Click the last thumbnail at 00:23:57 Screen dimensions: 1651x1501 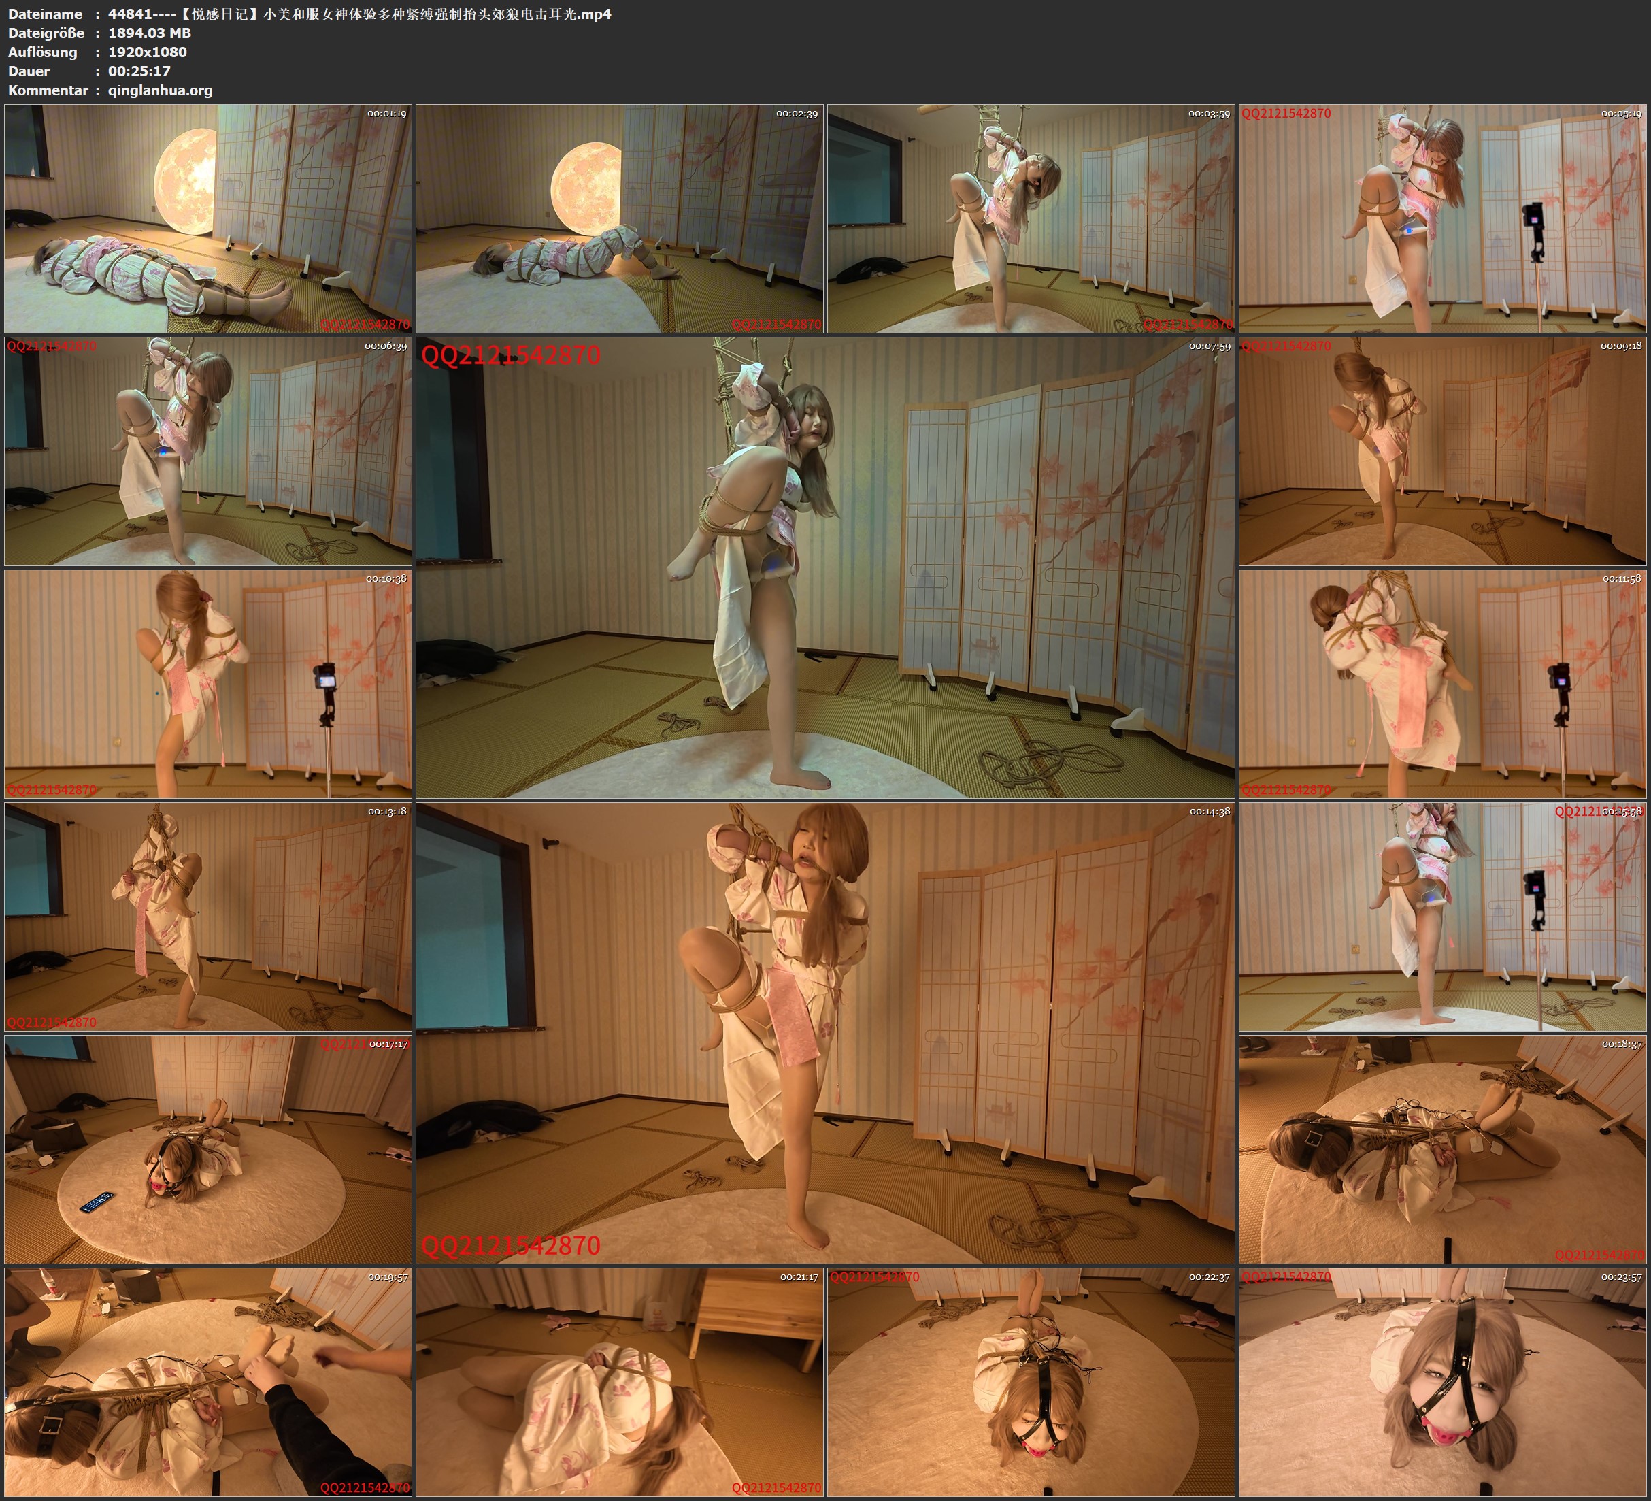tap(1442, 1382)
